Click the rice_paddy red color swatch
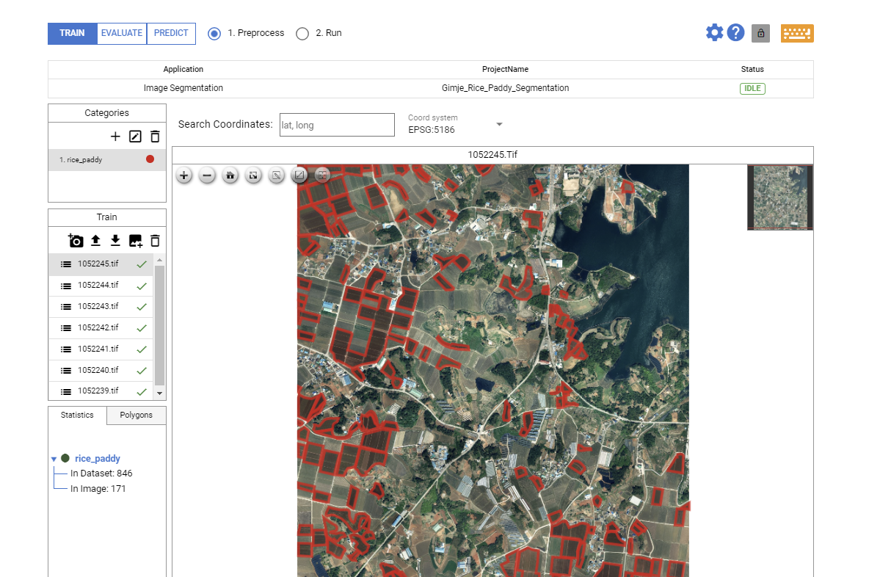 coord(150,159)
